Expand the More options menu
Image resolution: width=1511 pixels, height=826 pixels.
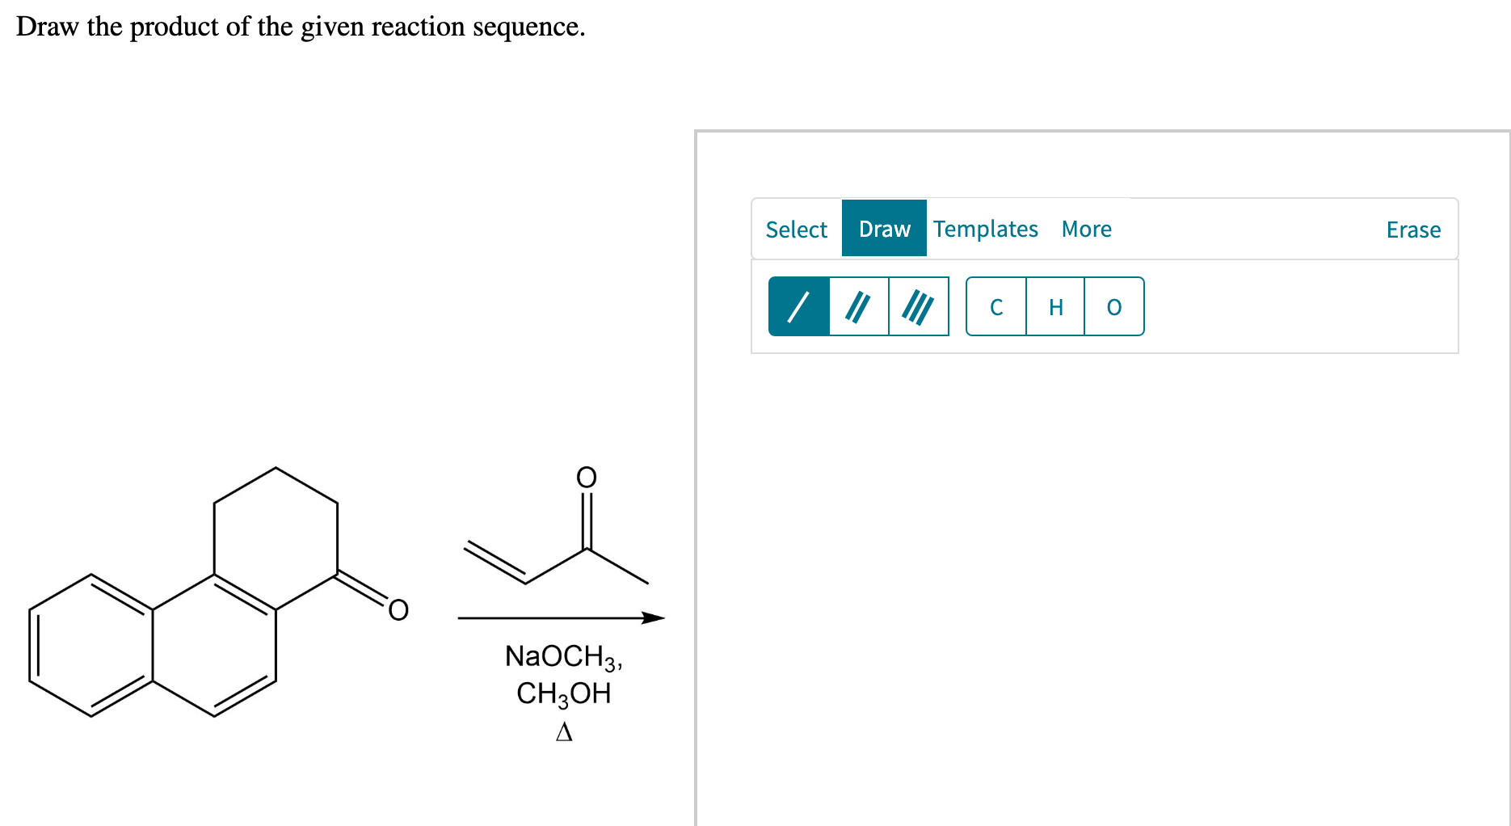click(x=1086, y=229)
